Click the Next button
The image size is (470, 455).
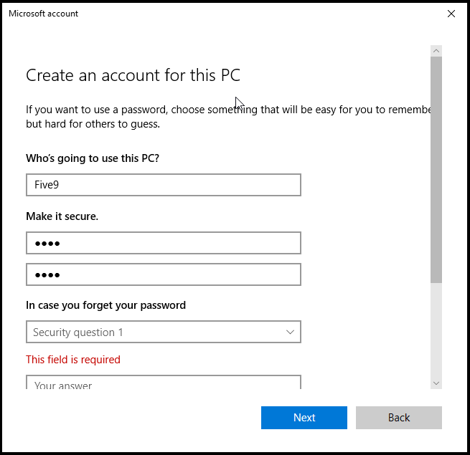tap(304, 417)
